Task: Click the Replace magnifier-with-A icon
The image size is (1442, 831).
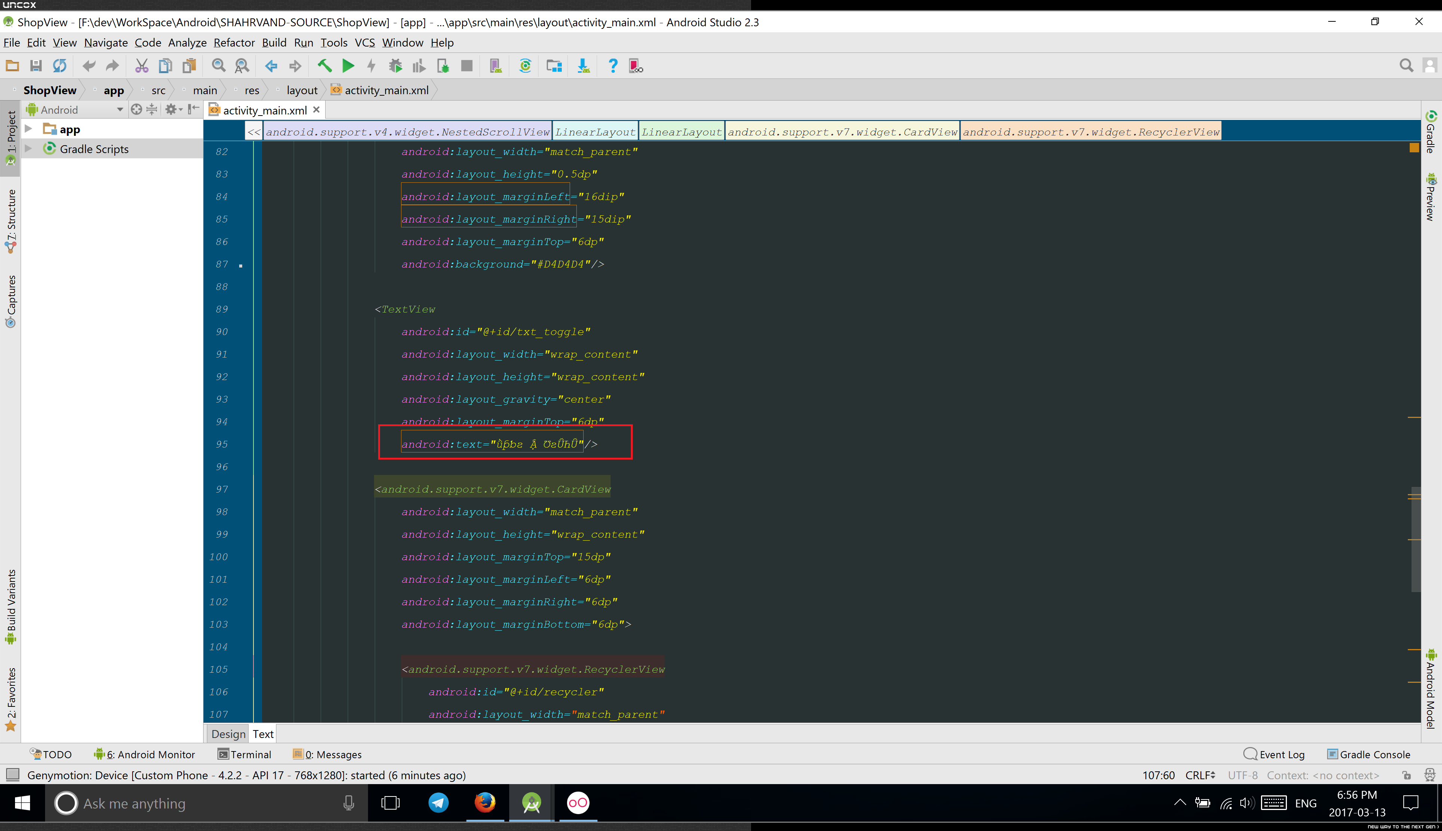Action: (x=242, y=66)
